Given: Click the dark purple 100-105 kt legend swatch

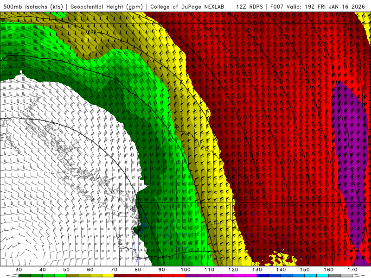Looking at the screenshot, I should click(x=192, y=275).
